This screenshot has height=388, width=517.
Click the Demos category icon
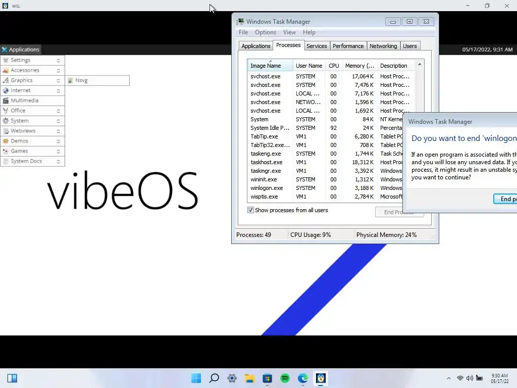point(6,141)
